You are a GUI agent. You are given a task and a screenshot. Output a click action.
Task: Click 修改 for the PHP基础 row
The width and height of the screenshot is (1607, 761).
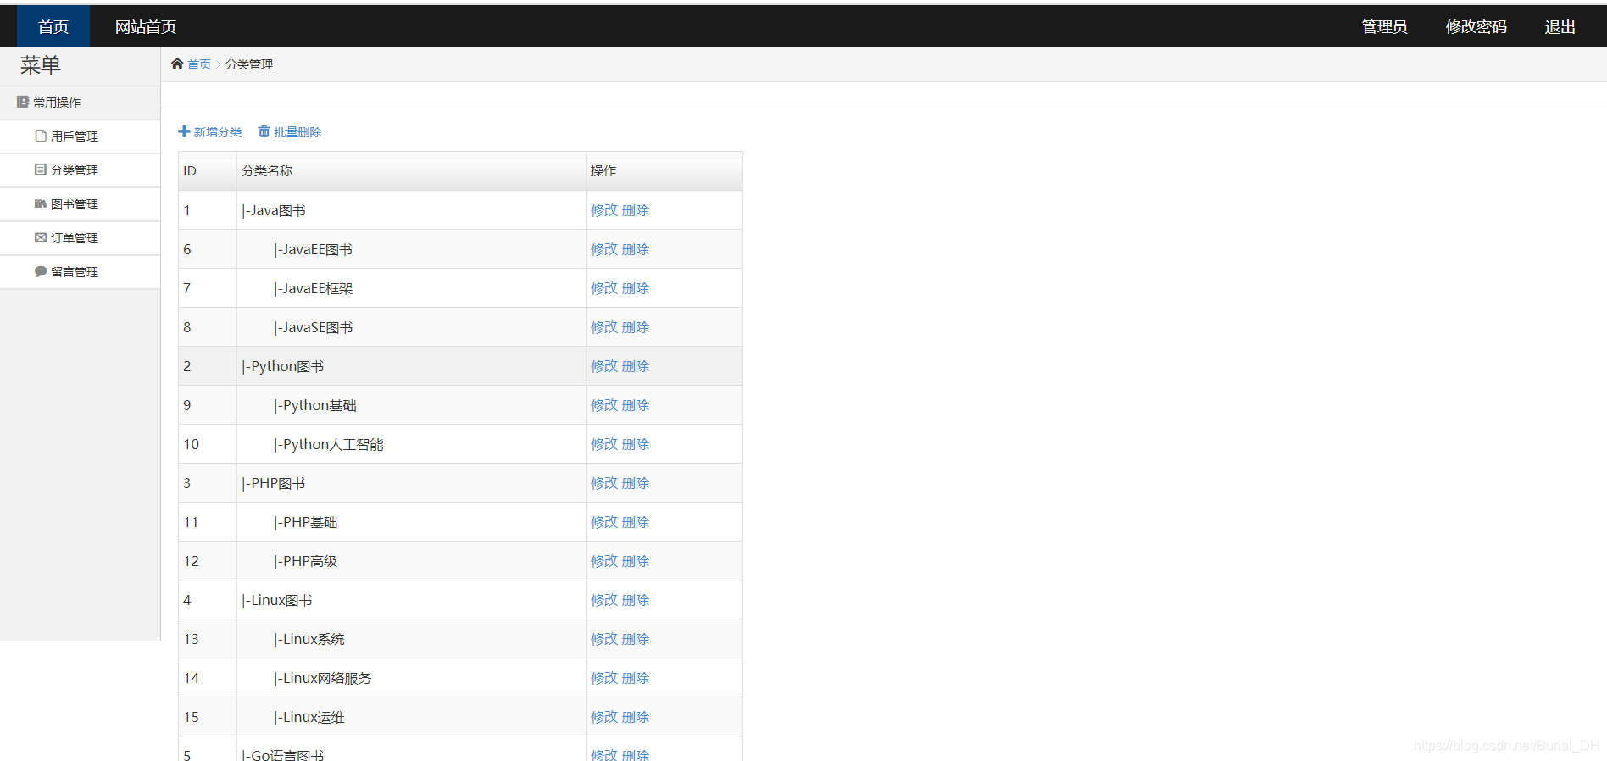point(604,522)
